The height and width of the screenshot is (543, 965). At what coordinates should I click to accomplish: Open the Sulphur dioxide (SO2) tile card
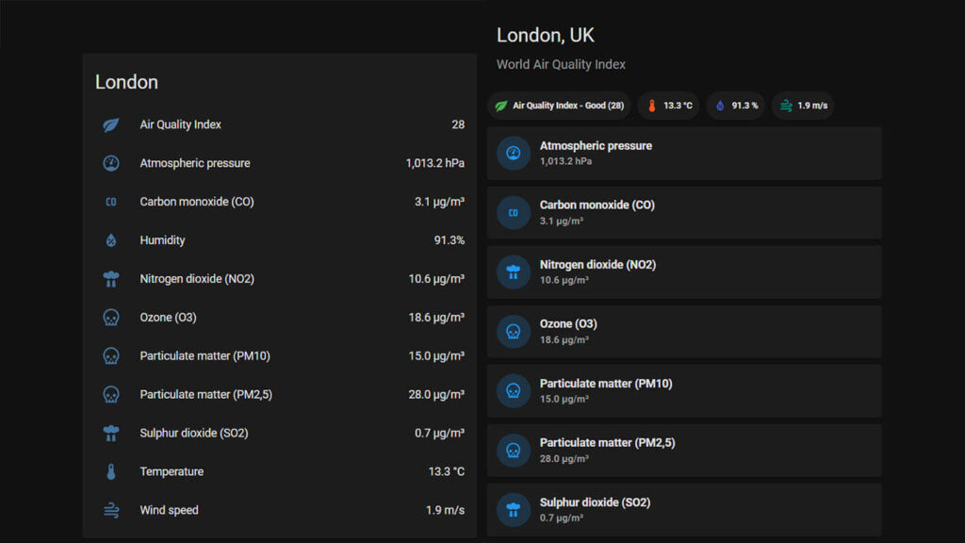point(684,510)
